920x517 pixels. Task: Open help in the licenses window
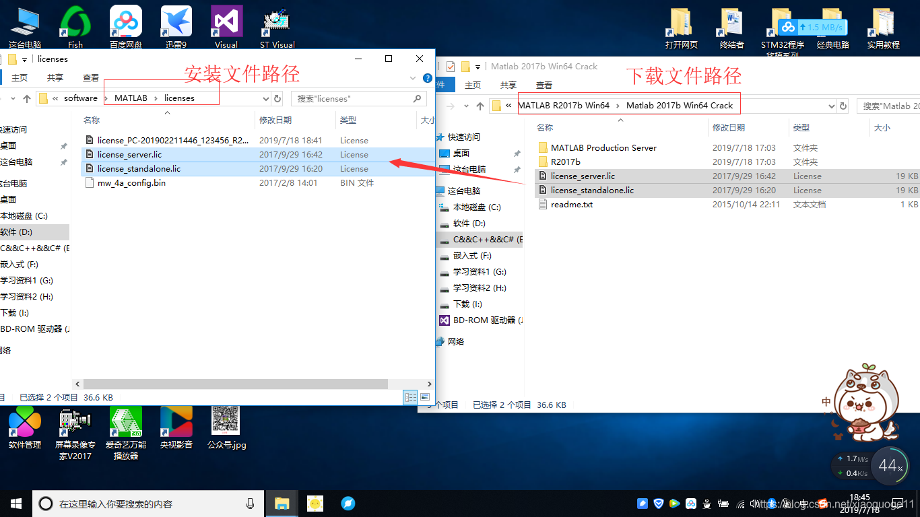click(x=427, y=78)
